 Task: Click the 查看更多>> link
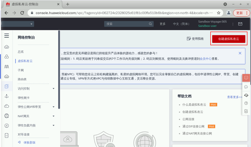click(235, 97)
